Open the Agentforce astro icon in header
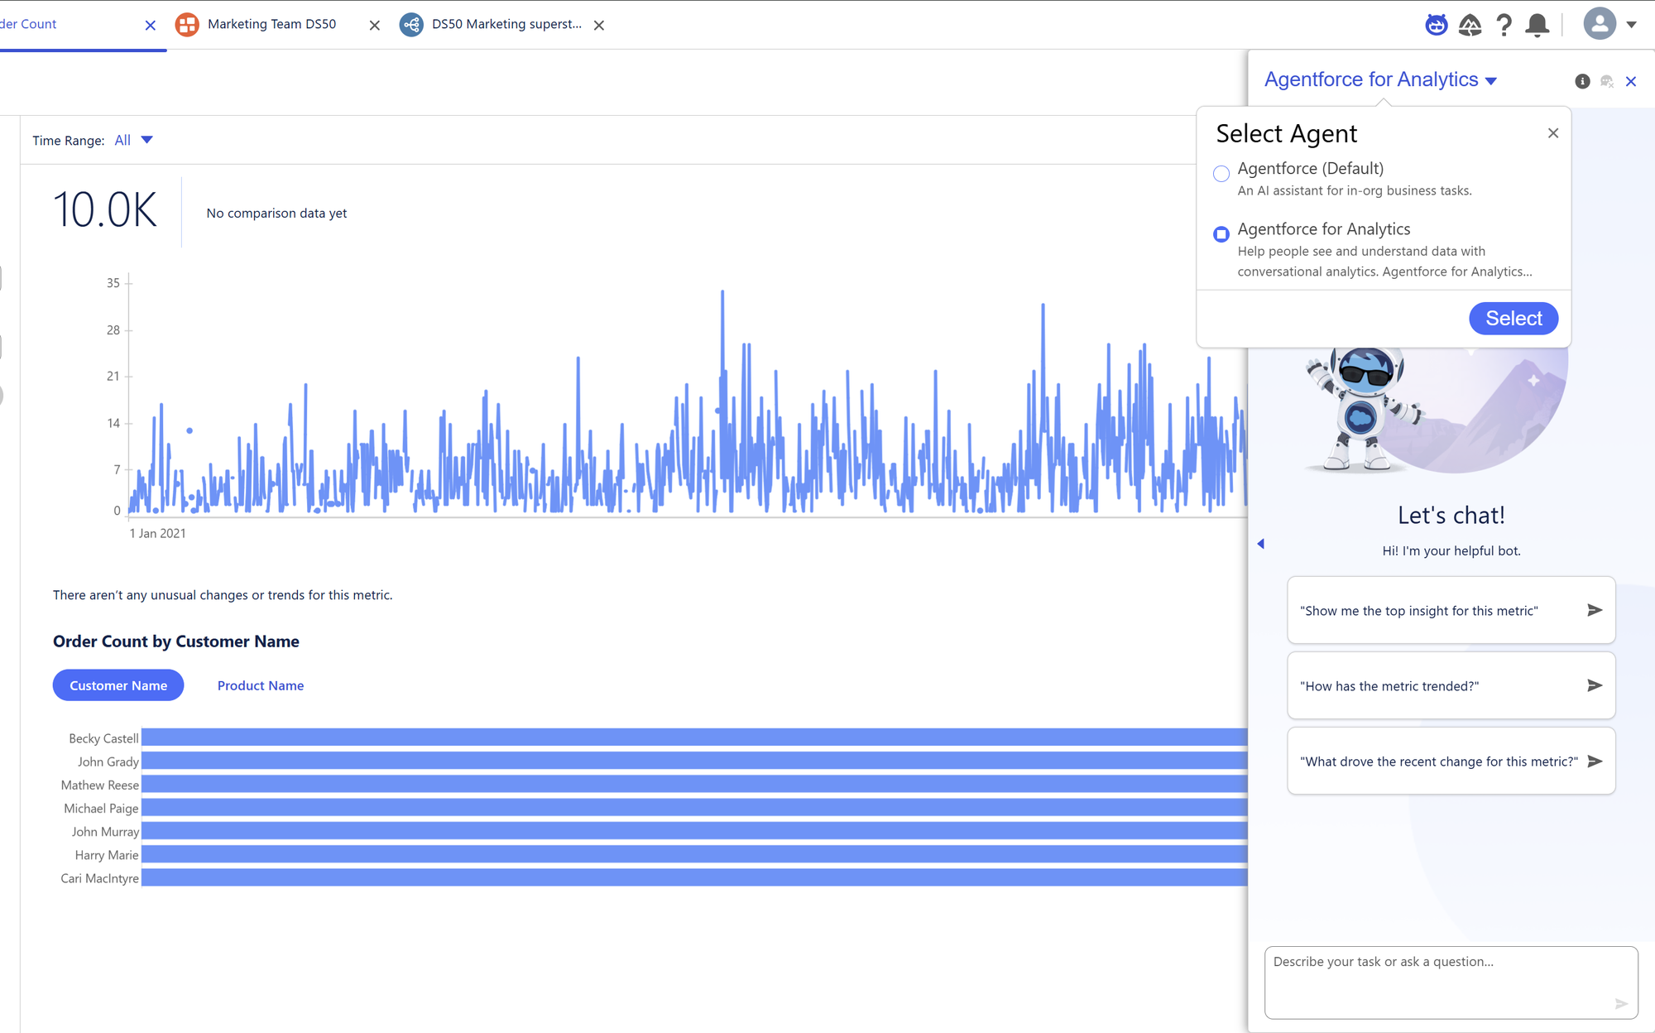This screenshot has height=1033, width=1655. [x=1437, y=25]
